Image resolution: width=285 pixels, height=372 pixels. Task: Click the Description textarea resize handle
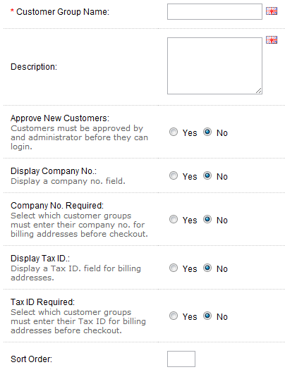pos(259,91)
